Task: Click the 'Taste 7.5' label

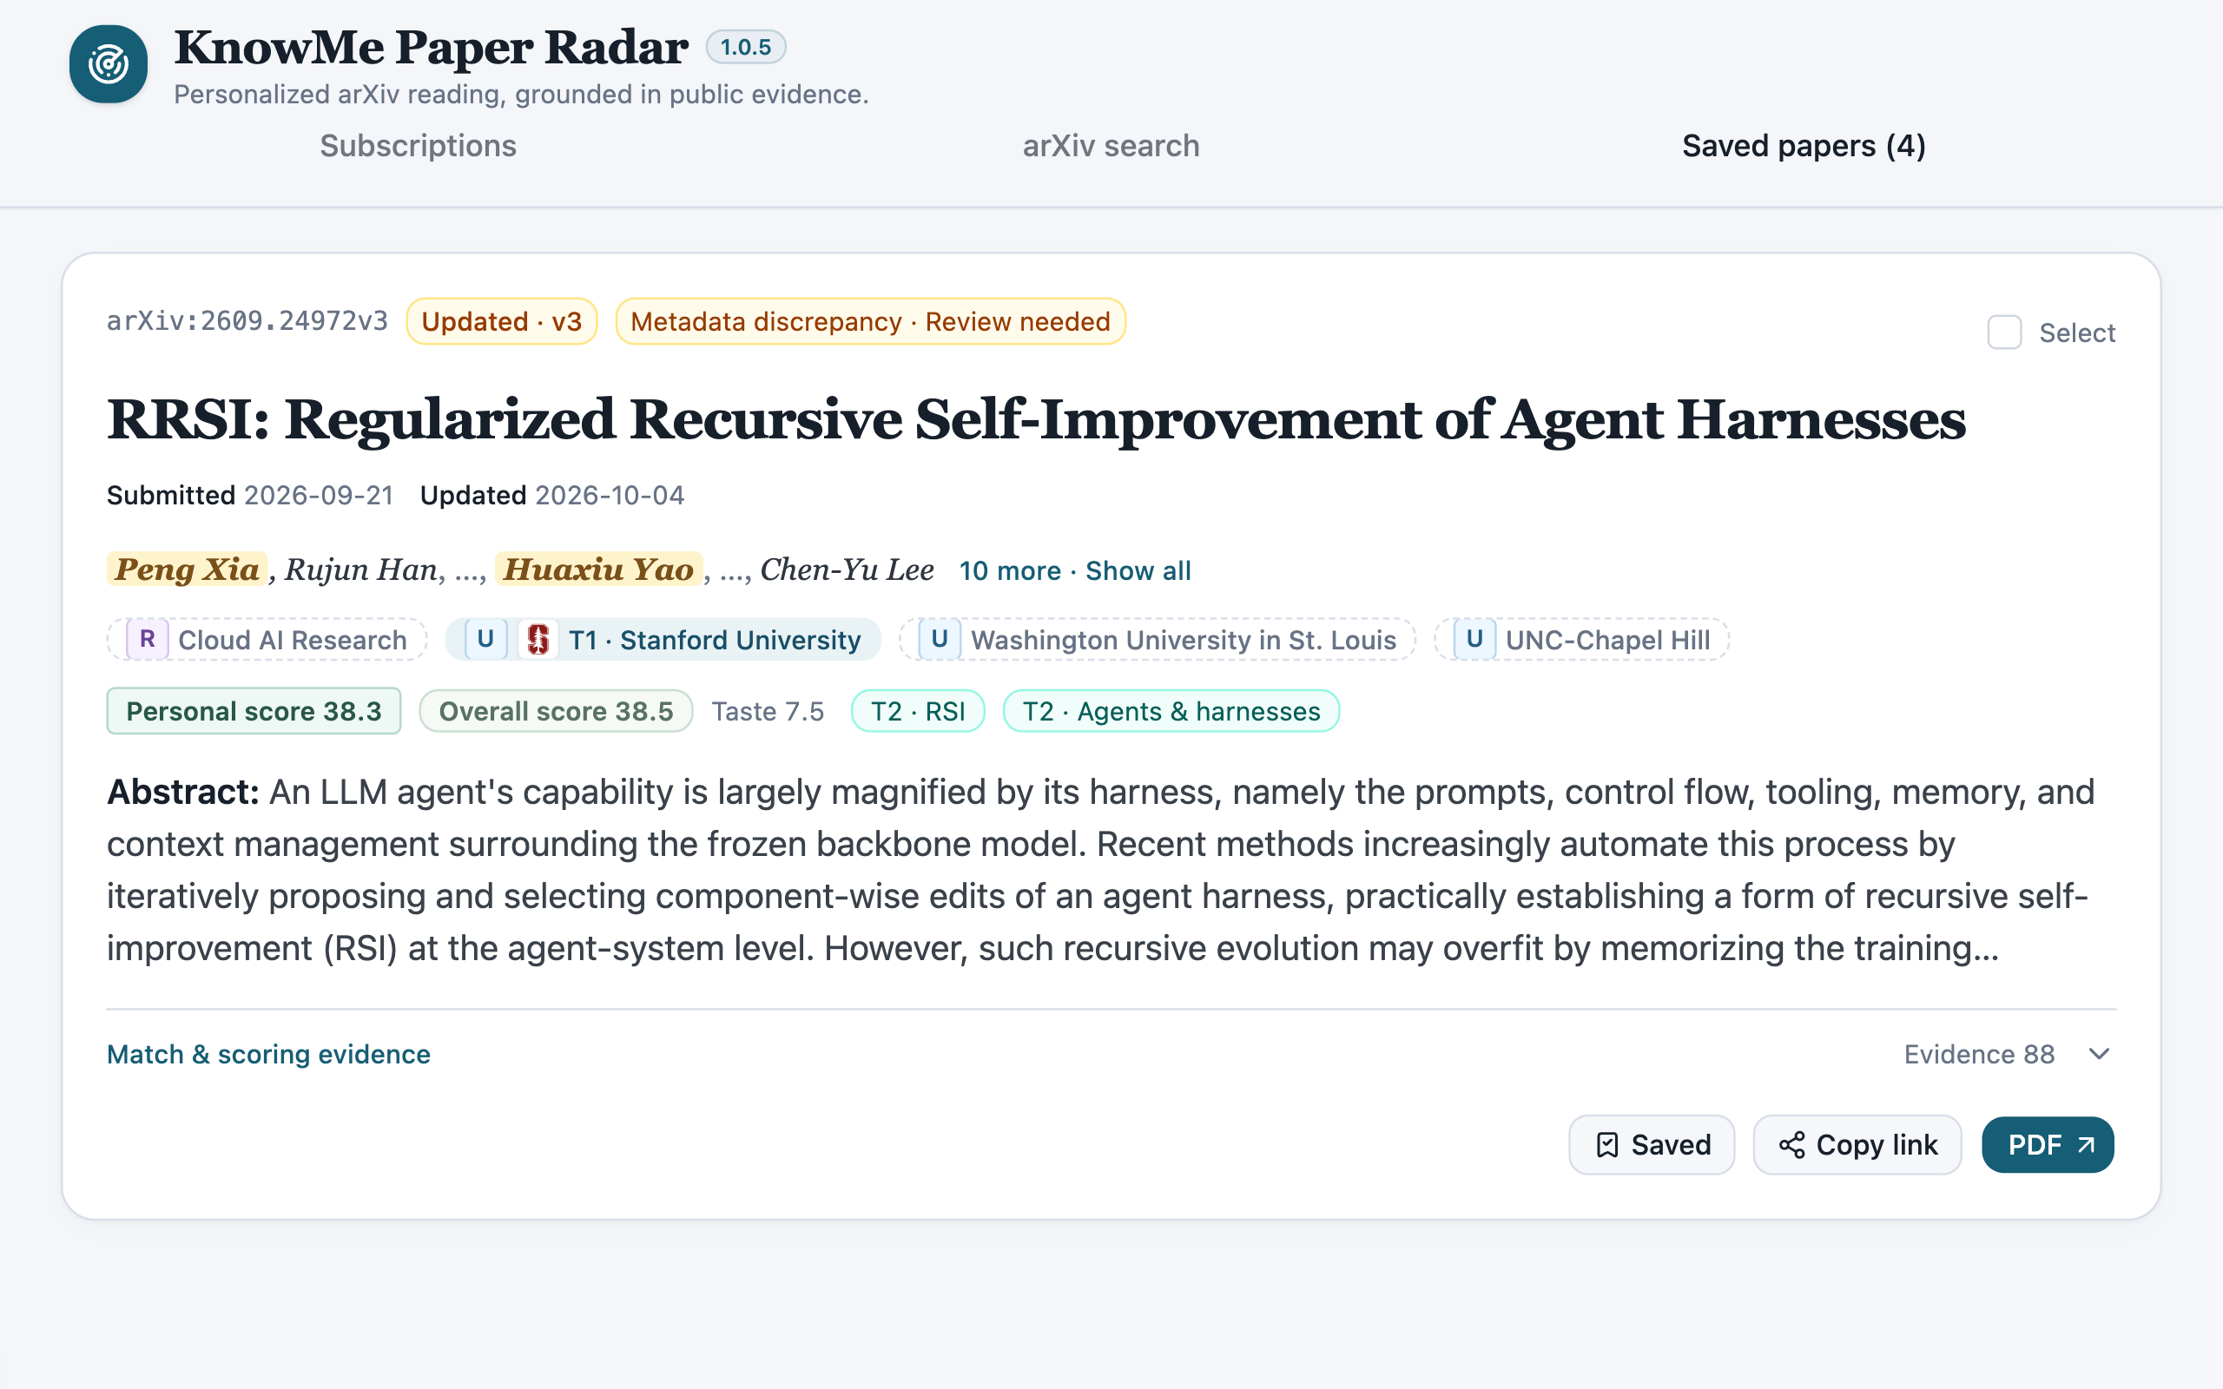Action: pyautogui.click(x=768, y=711)
